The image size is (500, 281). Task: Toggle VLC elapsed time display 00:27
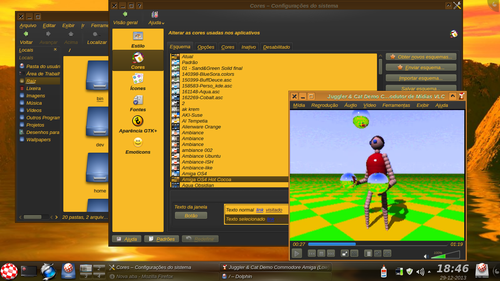pyautogui.click(x=299, y=244)
